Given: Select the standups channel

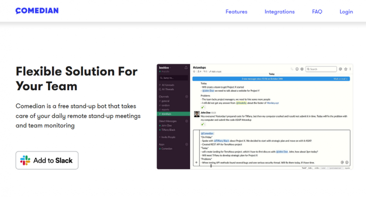Looking at the screenshot, I should pos(173,114).
